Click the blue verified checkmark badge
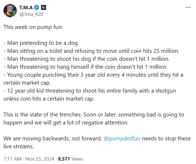 click(38, 8)
